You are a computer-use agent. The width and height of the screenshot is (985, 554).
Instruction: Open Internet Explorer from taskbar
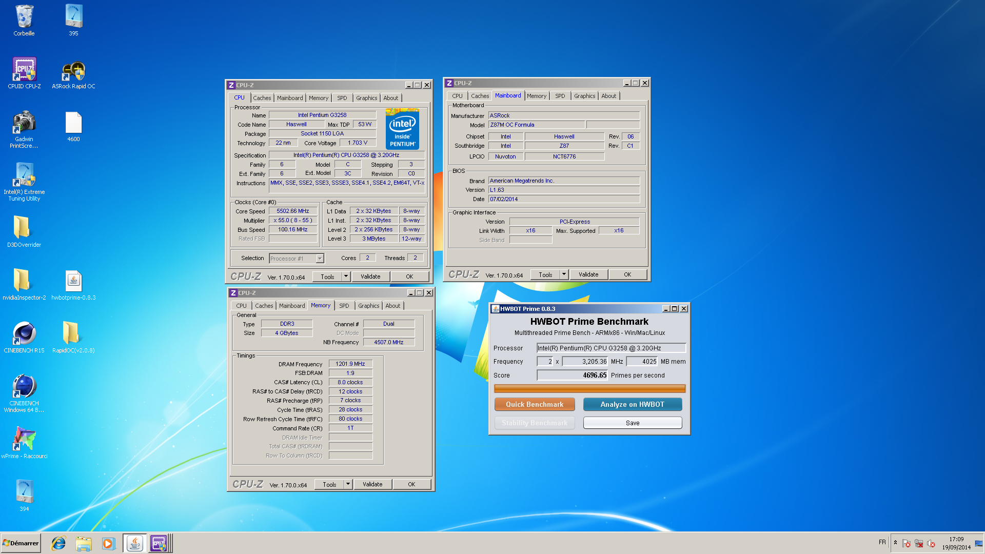coord(58,543)
